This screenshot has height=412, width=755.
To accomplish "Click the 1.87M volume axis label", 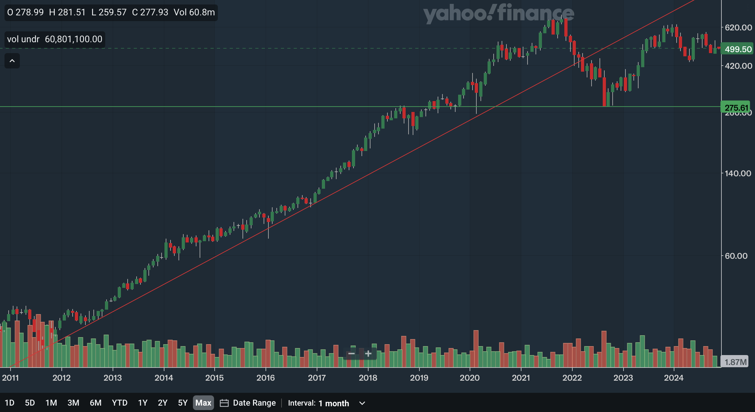I will point(735,362).
